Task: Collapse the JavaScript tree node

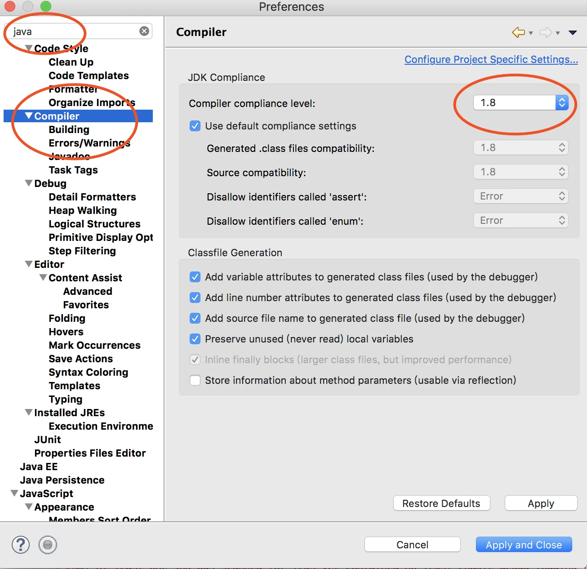Action: (14, 493)
